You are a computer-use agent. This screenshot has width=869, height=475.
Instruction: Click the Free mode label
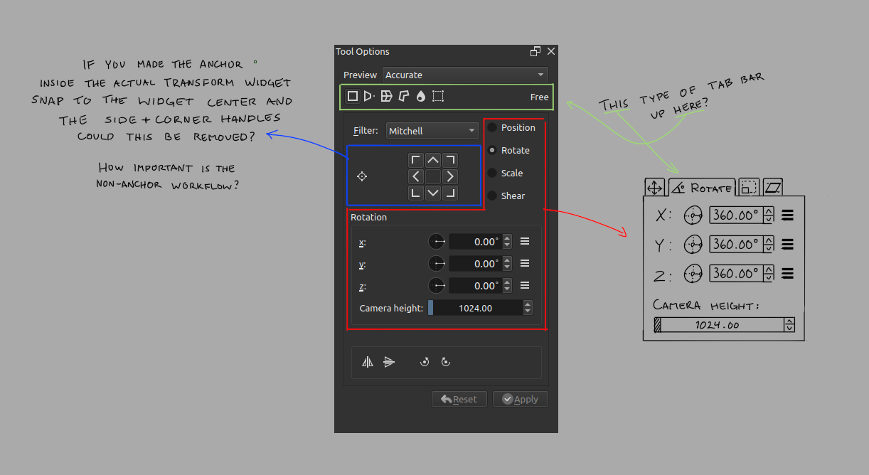(x=540, y=97)
